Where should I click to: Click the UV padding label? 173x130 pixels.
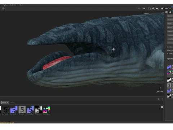(x=170, y=54)
